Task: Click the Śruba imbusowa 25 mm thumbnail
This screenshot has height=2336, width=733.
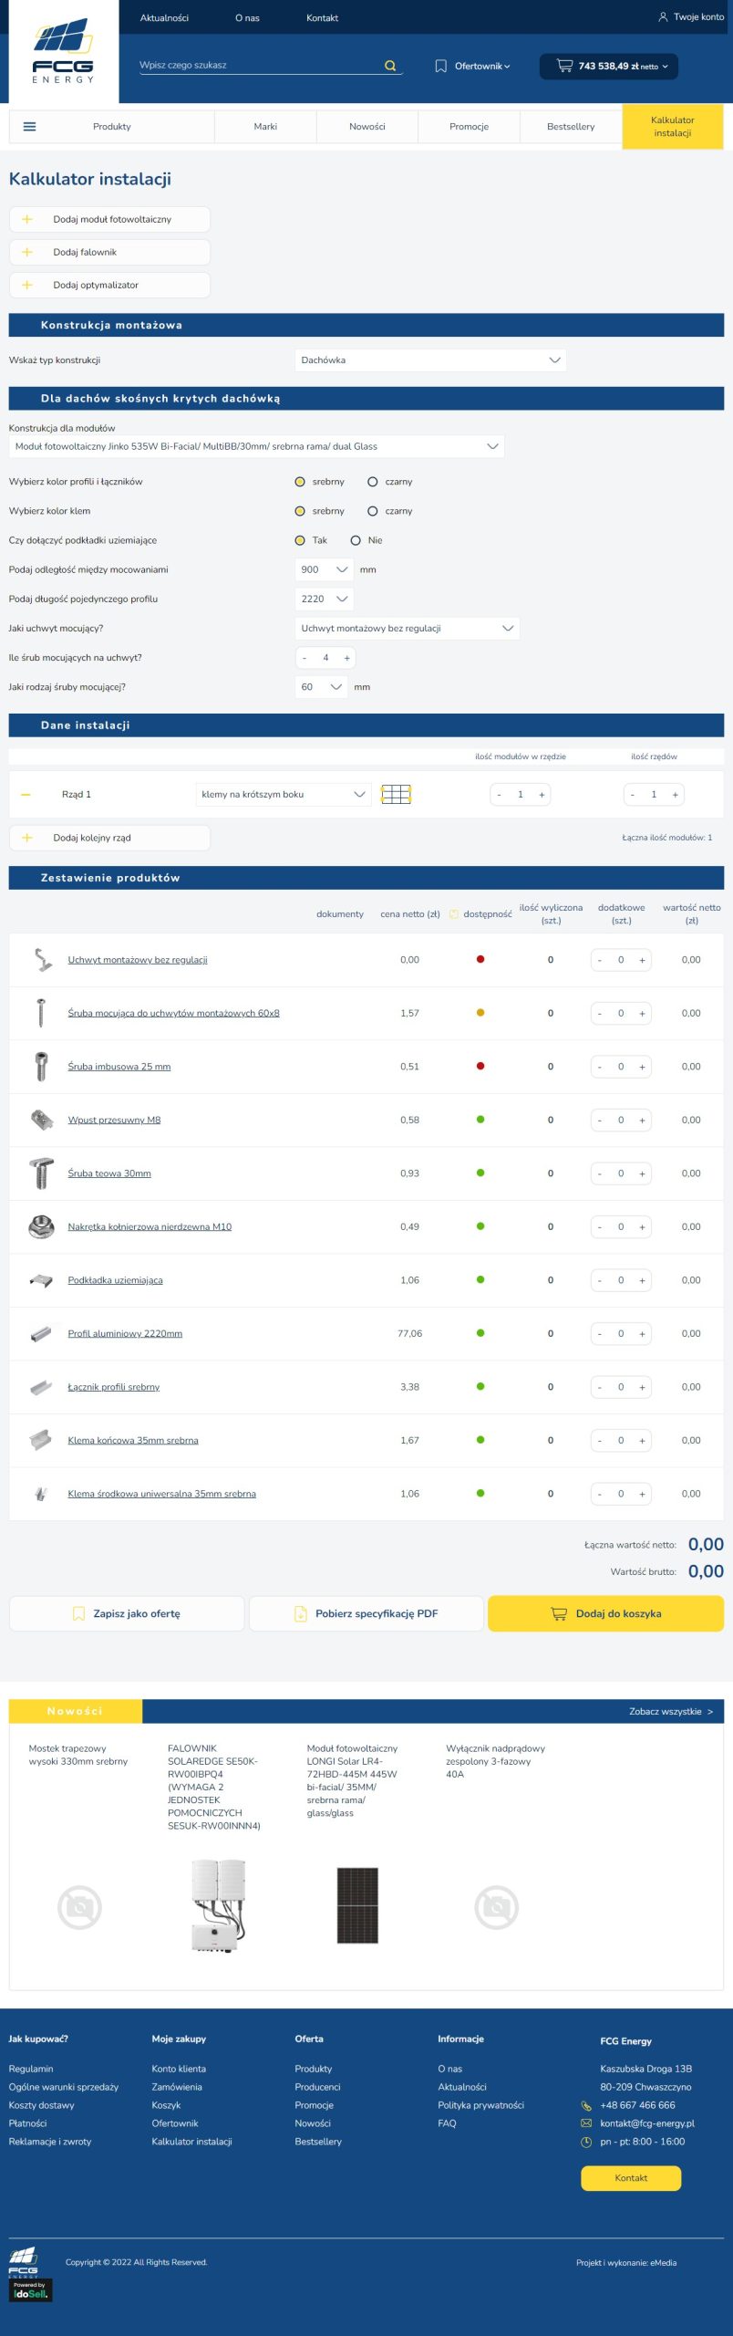Action: click(x=41, y=1067)
